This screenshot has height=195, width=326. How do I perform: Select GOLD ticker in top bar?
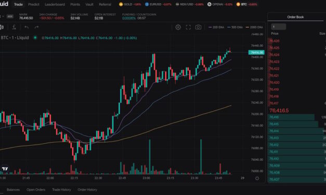coord(130,4)
